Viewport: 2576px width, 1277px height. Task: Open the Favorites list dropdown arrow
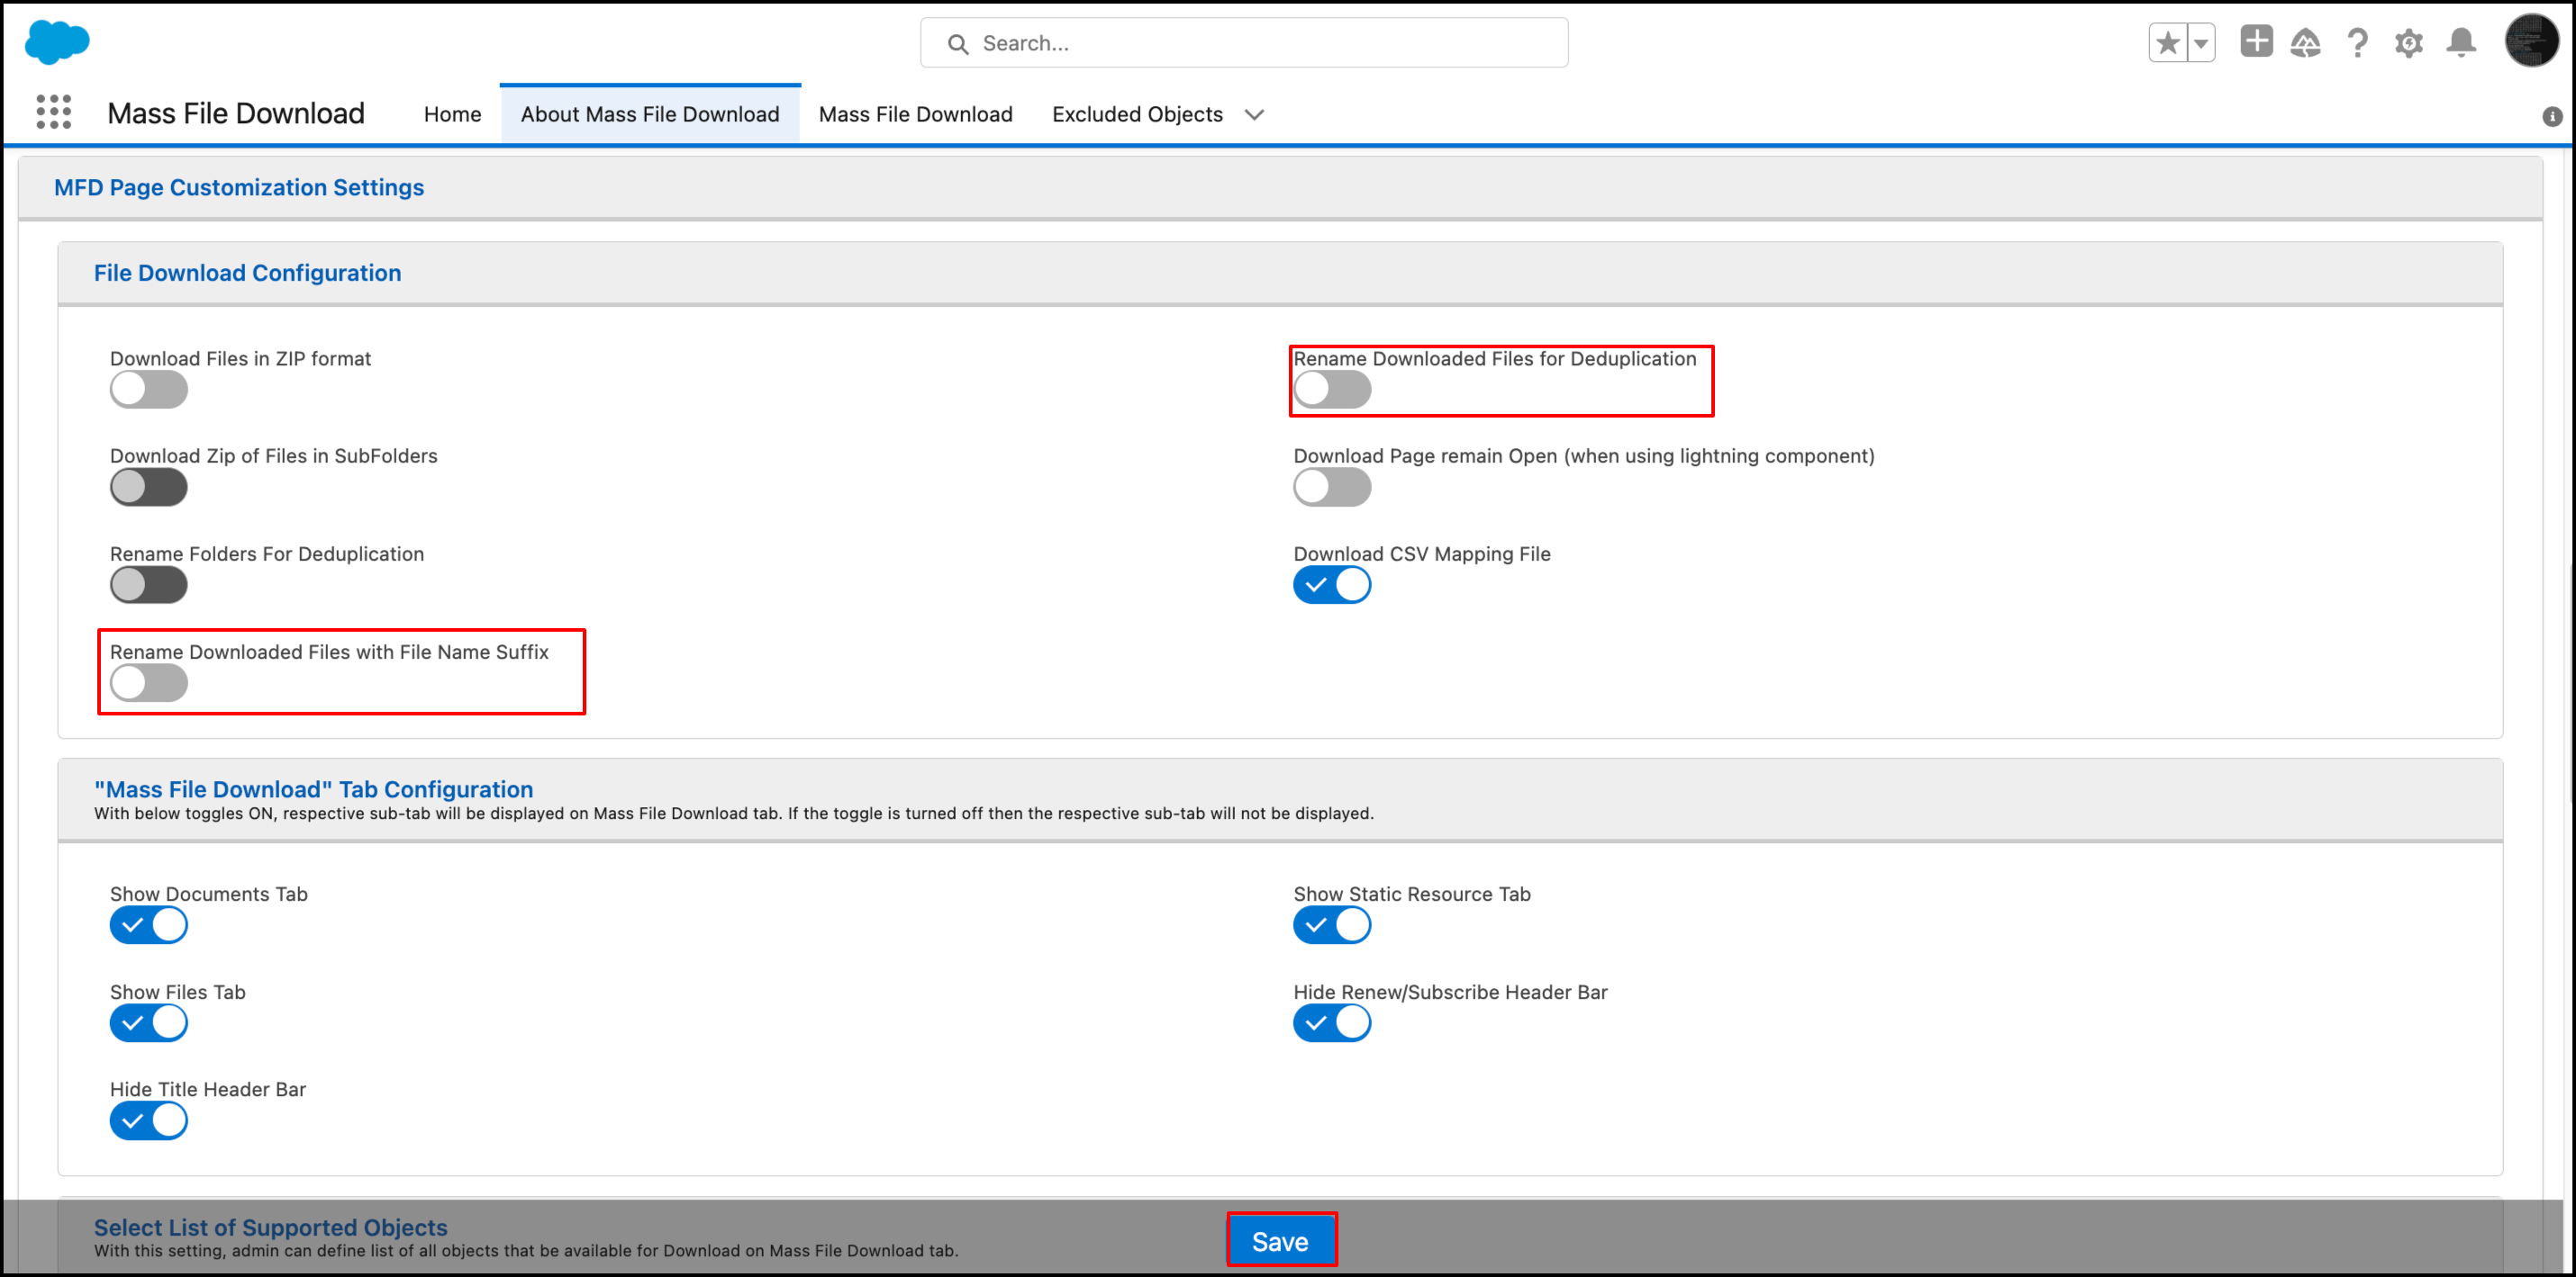(x=2200, y=43)
